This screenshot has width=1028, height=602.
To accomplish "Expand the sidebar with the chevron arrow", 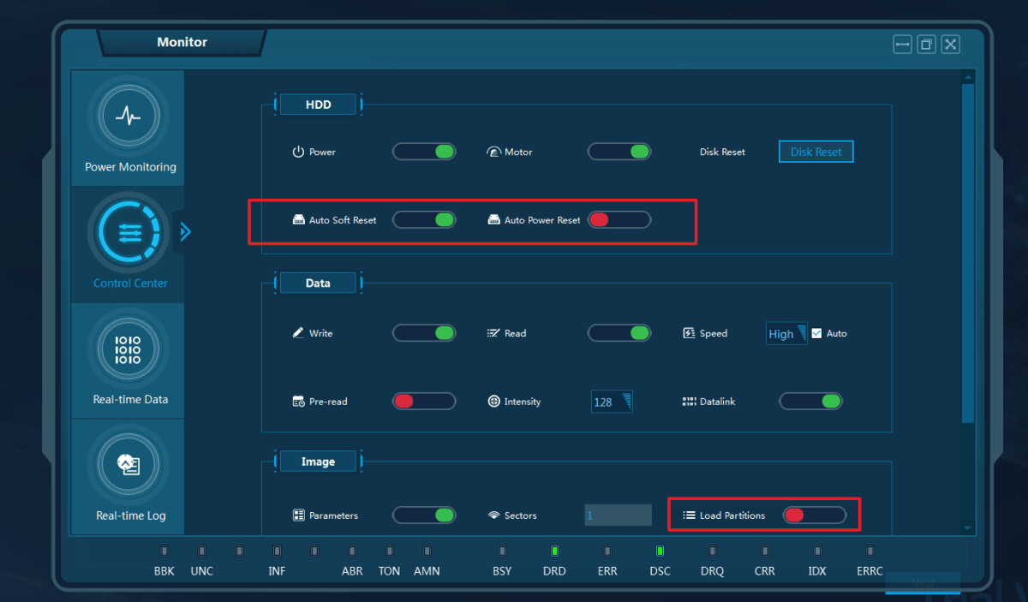I will point(186,231).
